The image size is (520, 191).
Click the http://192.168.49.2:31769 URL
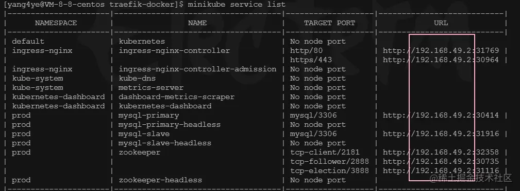(441, 50)
